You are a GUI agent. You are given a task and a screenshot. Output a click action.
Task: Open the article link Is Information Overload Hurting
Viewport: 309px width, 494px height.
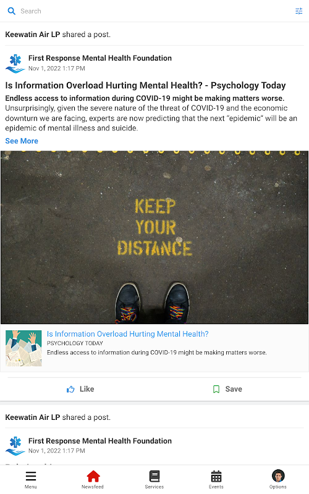click(128, 334)
